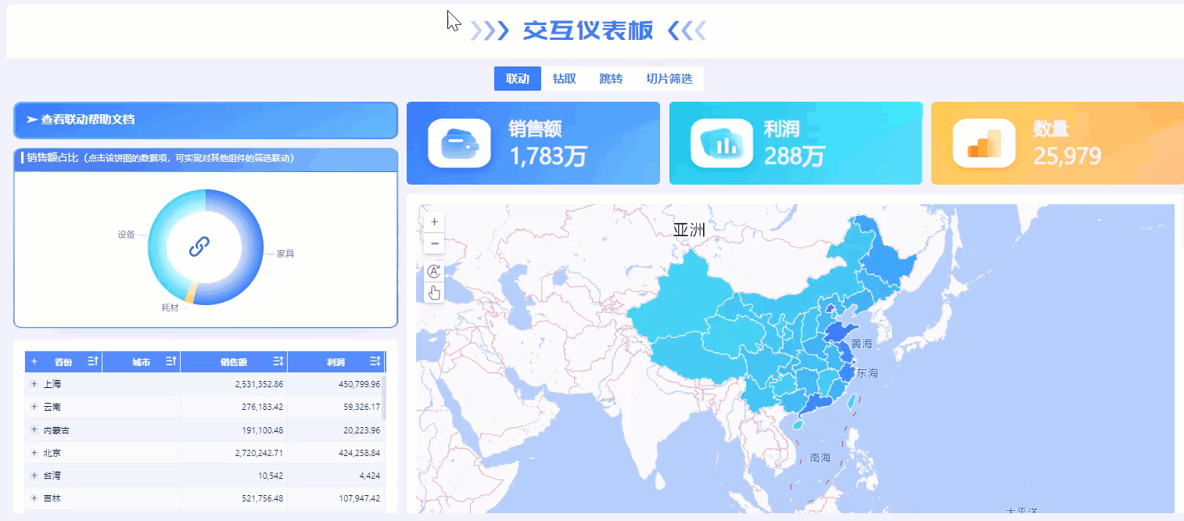1184x521 pixels.
Task: Select the hand pan tool on the map
Action: tap(434, 293)
